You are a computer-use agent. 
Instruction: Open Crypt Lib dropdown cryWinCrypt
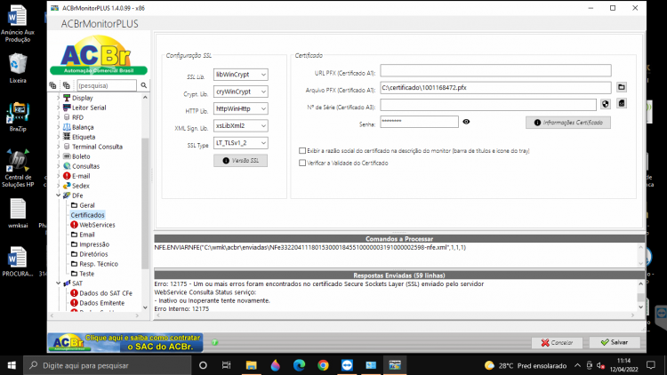241,92
